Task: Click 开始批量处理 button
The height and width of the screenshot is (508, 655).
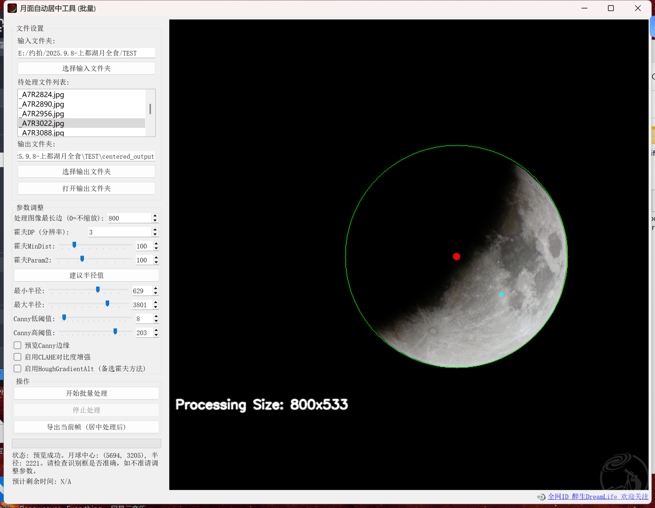Action: (x=86, y=393)
